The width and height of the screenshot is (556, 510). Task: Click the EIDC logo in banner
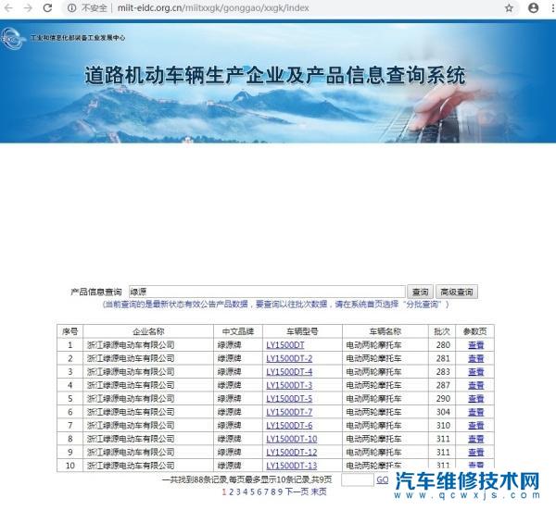pos(12,38)
